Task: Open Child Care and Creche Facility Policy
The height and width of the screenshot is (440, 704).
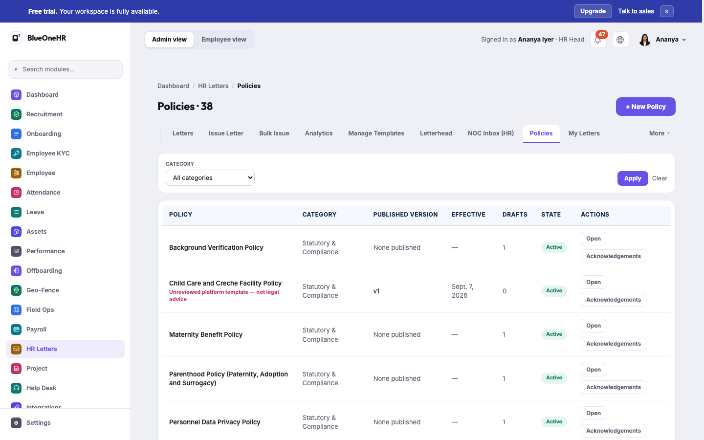Action: coord(594,282)
